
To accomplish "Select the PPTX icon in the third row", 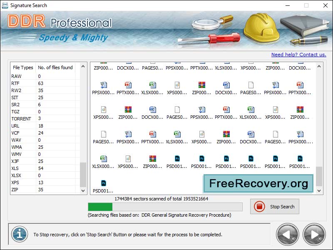I will click(226, 110).
